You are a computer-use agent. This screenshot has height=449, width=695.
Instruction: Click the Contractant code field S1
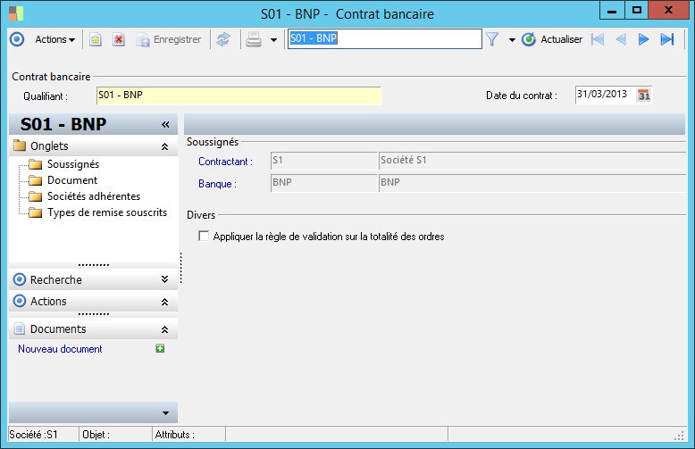[x=323, y=161]
